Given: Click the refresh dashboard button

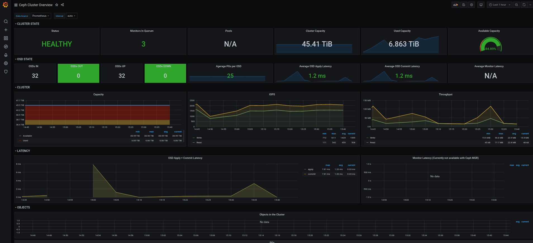Looking at the screenshot, I should click(524, 5).
